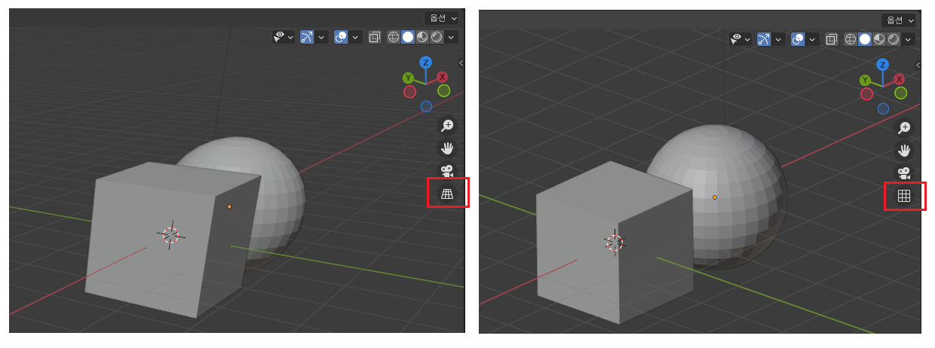Open overlays dropdown arrow in left viewport

(x=355, y=36)
